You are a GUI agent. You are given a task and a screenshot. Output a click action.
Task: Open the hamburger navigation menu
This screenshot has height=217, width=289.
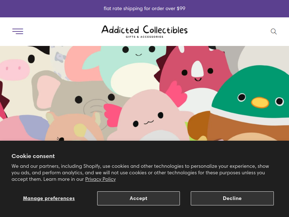[18, 31]
